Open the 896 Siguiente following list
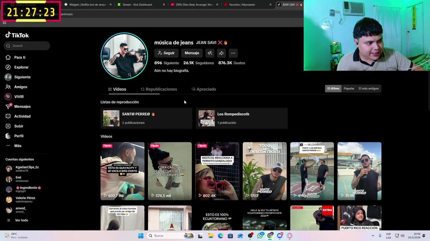Image resolution: width=430 pixels, height=241 pixels. [167, 63]
